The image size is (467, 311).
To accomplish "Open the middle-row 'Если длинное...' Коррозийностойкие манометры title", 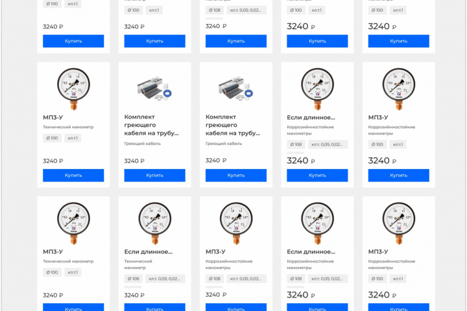I will [x=311, y=117].
